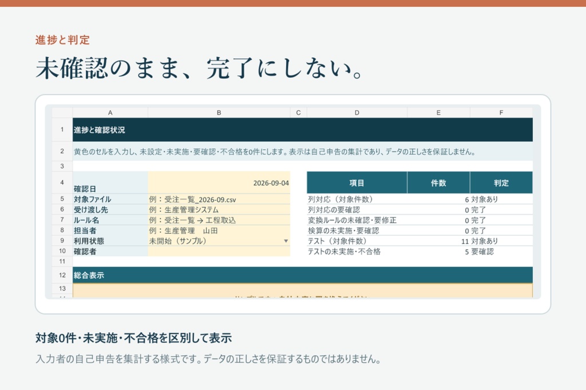The image size is (586, 390).
Task: Click cell 例：生産管理 山田
Action: [219, 231]
